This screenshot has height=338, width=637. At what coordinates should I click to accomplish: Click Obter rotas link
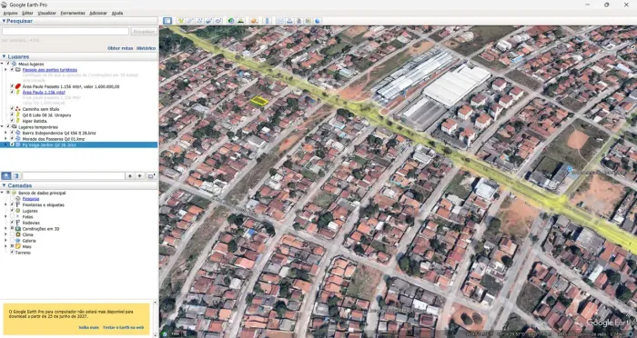point(120,48)
